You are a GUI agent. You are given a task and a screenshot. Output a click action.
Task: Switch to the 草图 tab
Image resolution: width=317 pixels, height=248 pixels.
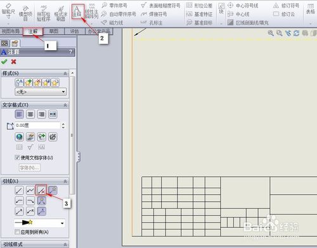tap(54, 32)
